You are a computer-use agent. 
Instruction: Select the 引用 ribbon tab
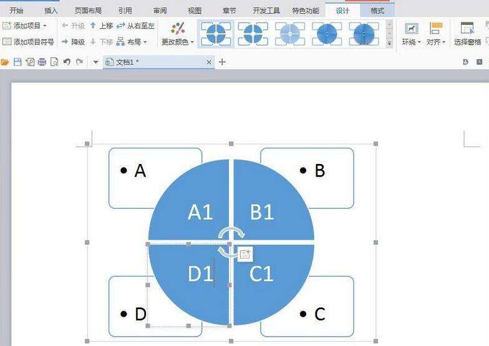125,11
